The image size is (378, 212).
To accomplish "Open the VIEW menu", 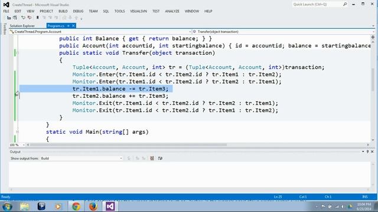I will (x=30, y=11).
